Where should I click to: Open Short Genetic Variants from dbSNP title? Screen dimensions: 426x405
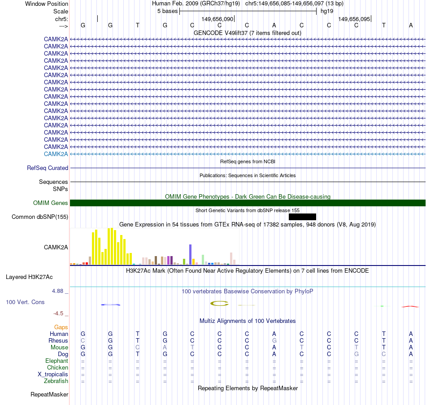[x=248, y=210]
